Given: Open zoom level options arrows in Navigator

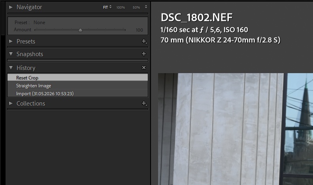Looking at the screenshot, I should point(146,7).
